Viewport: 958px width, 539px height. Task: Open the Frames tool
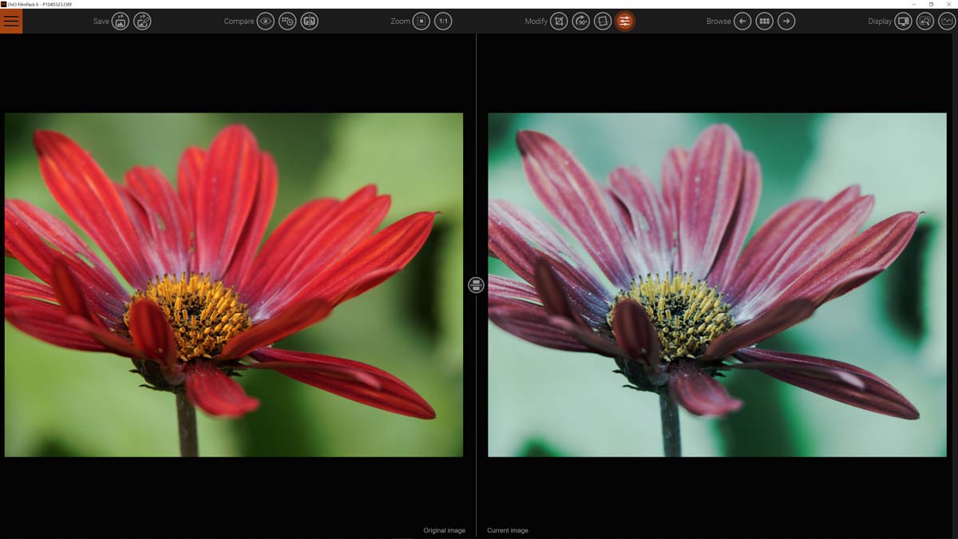pyautogui.click(x=602, y=21)
